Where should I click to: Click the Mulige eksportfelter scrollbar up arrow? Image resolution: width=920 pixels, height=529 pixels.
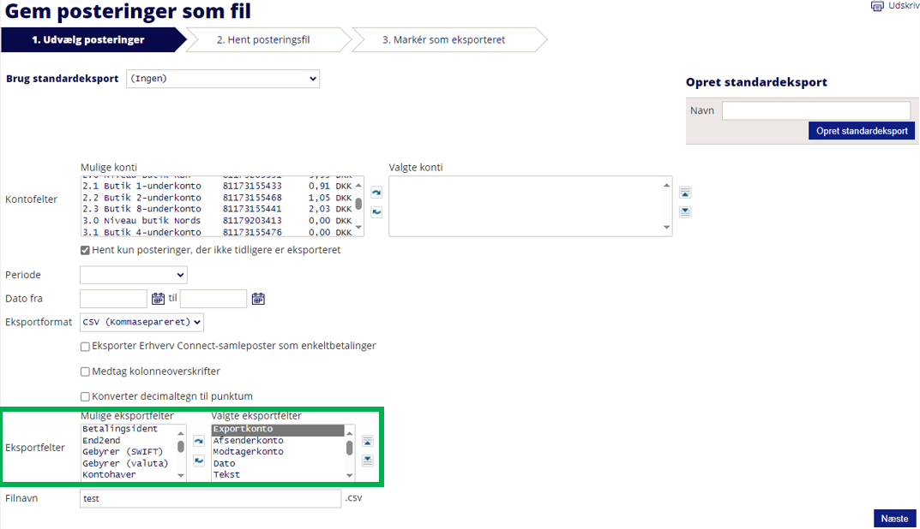click(181, 433)
